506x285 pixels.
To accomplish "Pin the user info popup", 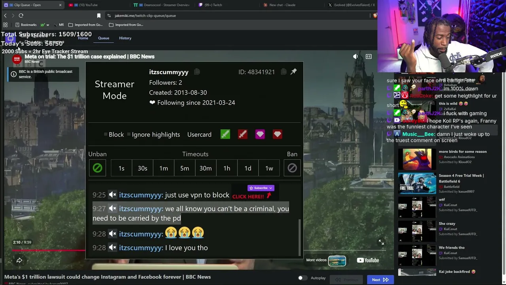I will 294,72.
